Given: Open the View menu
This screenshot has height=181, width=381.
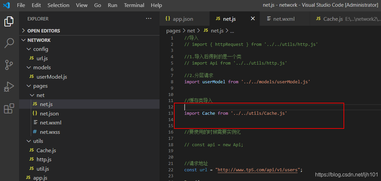Looking at the screenshot, I should pos(82,5).
